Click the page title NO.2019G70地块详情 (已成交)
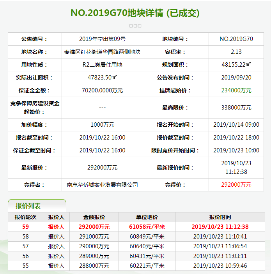This screenshot has height=274, width=271. click(135, 13)
